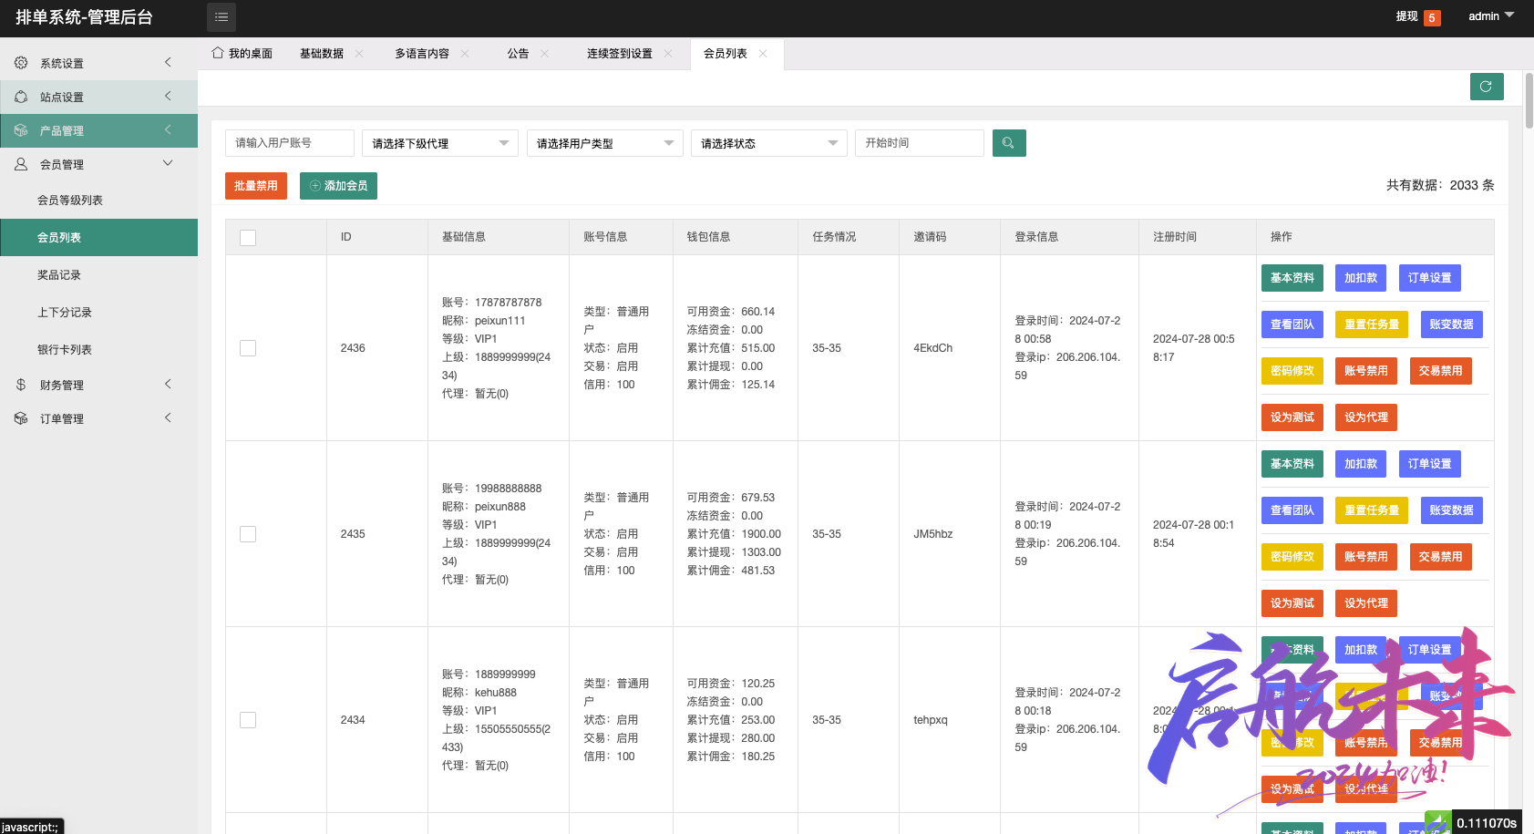The image size is (1534, 834).
Task: Click 设为代理 for member 2435
Action: coord(1366,603)
